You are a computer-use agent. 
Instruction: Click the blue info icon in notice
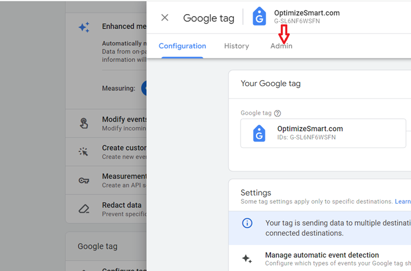247,223
